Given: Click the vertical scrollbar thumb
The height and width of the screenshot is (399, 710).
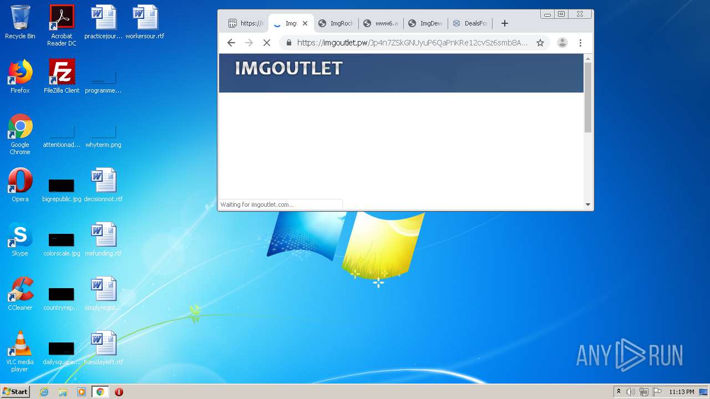Looking at the screenshot, I should [x=588, y=97].
